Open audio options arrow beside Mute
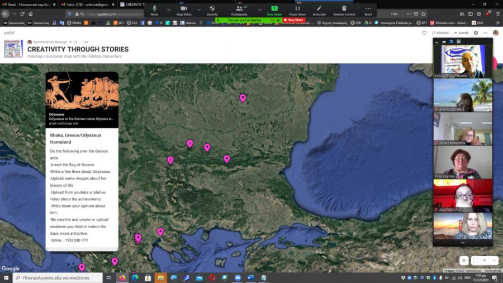The height and width of the screenshot is (283, 503). pyautogui.click(x=168, y=10)
